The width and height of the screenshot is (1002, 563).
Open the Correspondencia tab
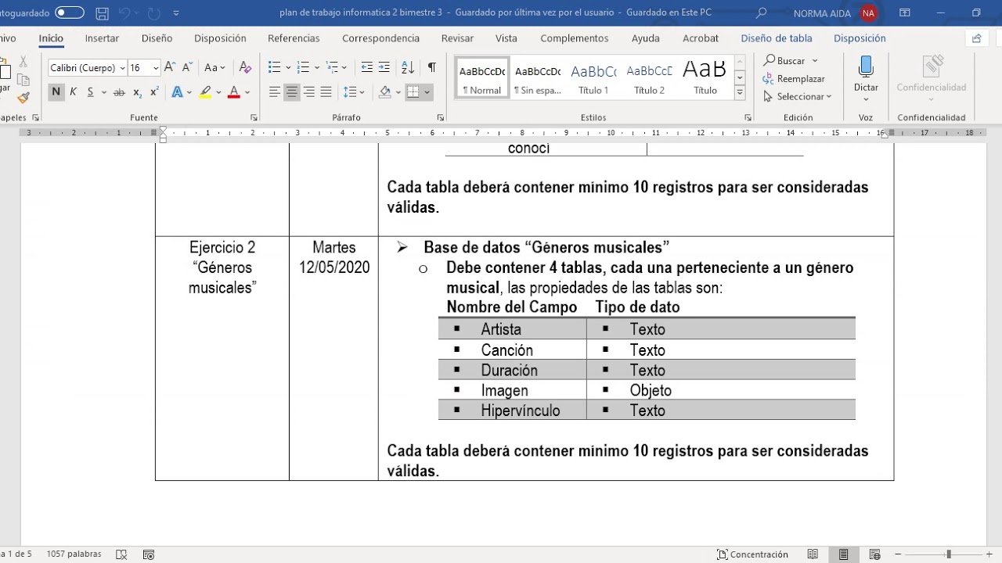pyautogui.click(x=380, y=38)
